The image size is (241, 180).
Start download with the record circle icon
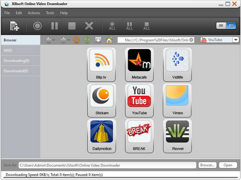pos(37,26)
